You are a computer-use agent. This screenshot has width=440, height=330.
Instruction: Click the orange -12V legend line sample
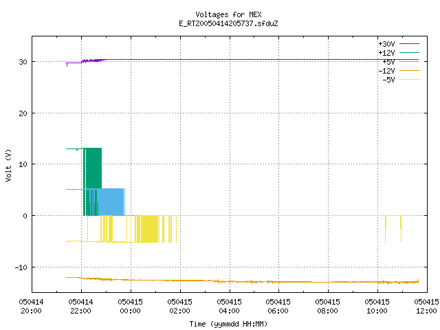tap(409, 70)
